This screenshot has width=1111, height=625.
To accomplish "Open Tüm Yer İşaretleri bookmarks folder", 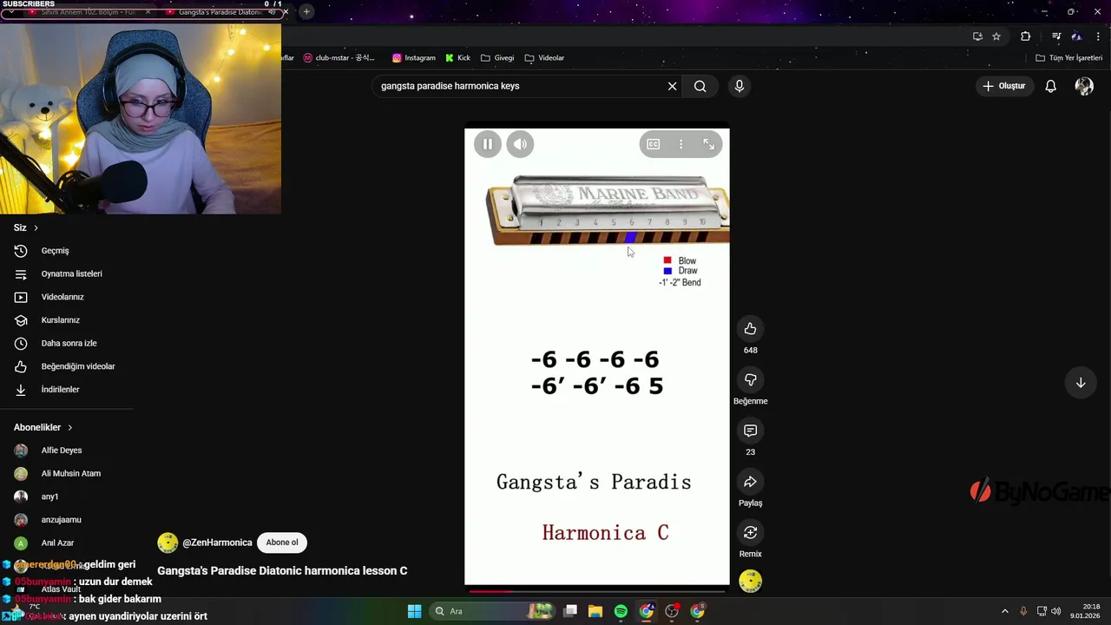I will [1069, 58].
